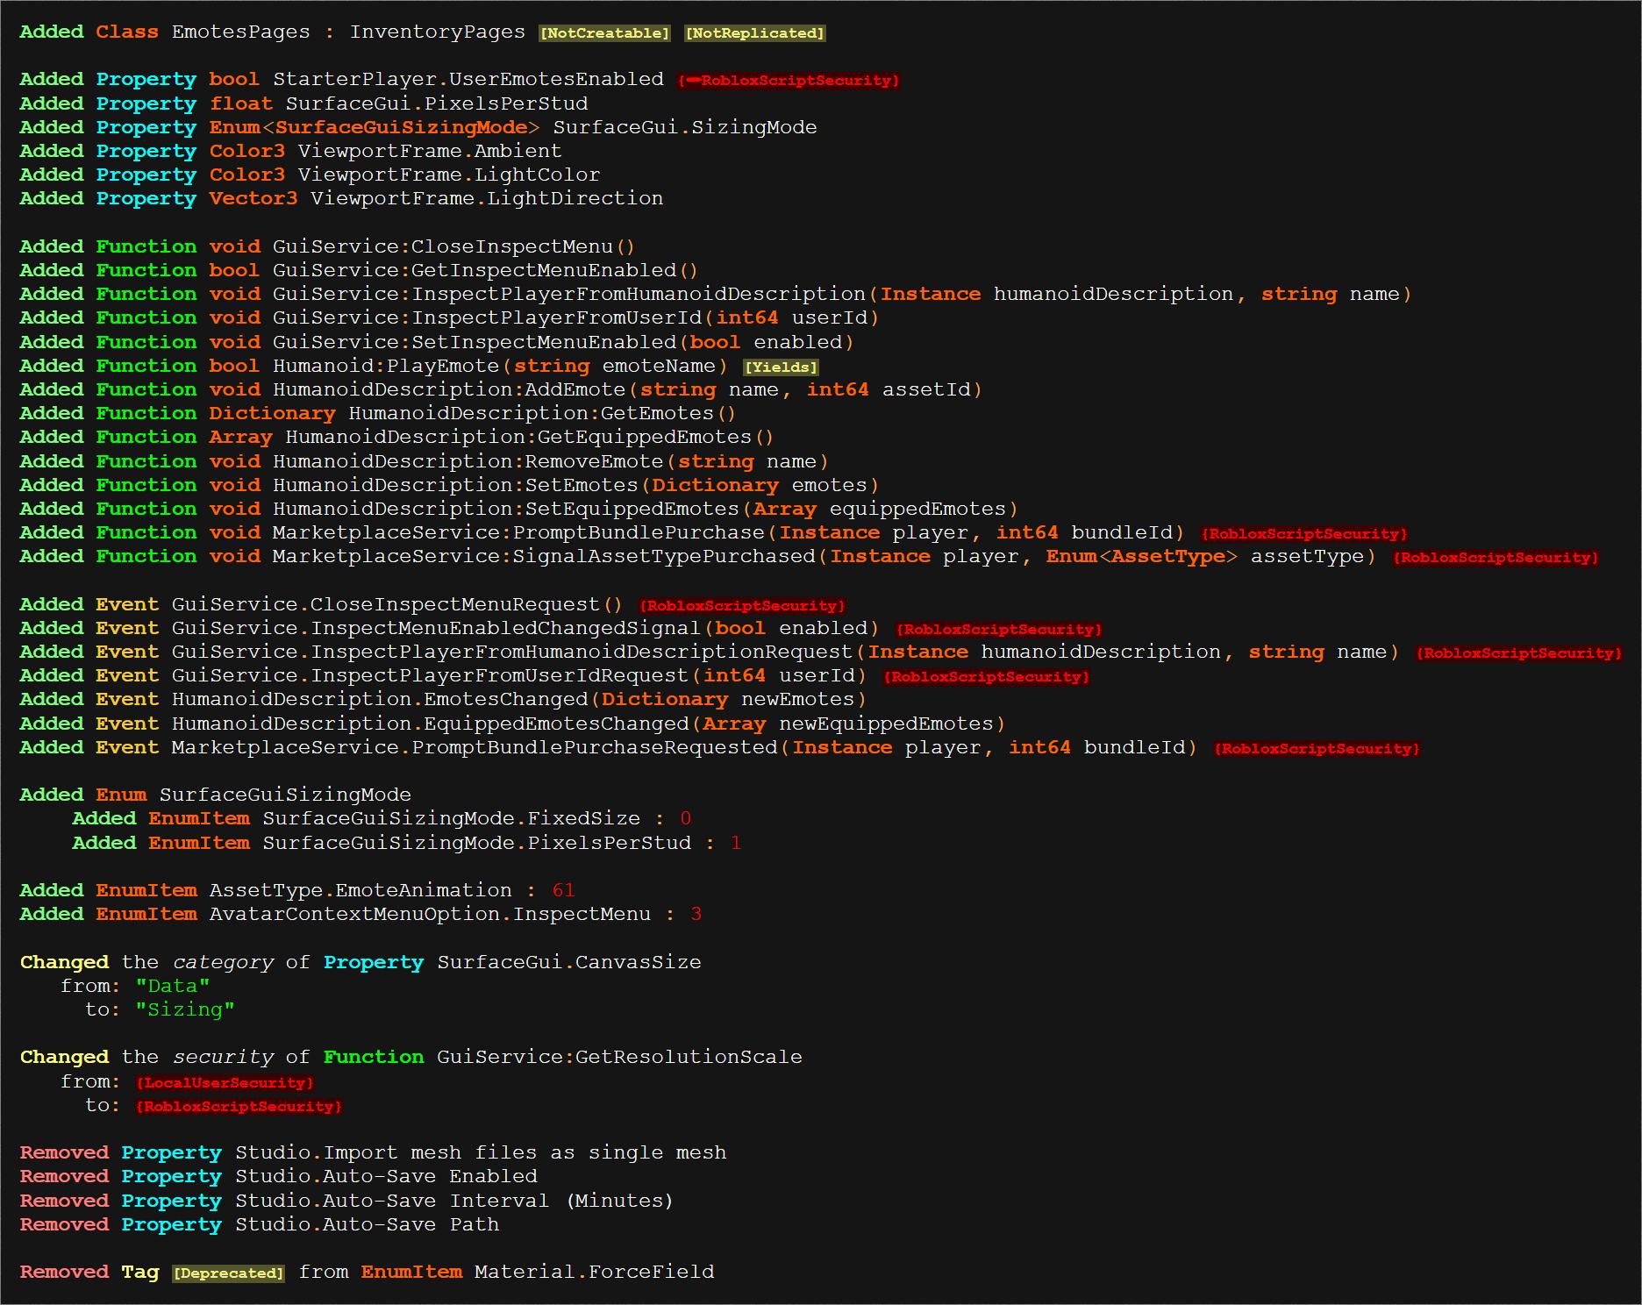Click the "newEquippedEmotes" parameter name
This screenshot has width=1642, height=1305.
(x=886, y=724)
